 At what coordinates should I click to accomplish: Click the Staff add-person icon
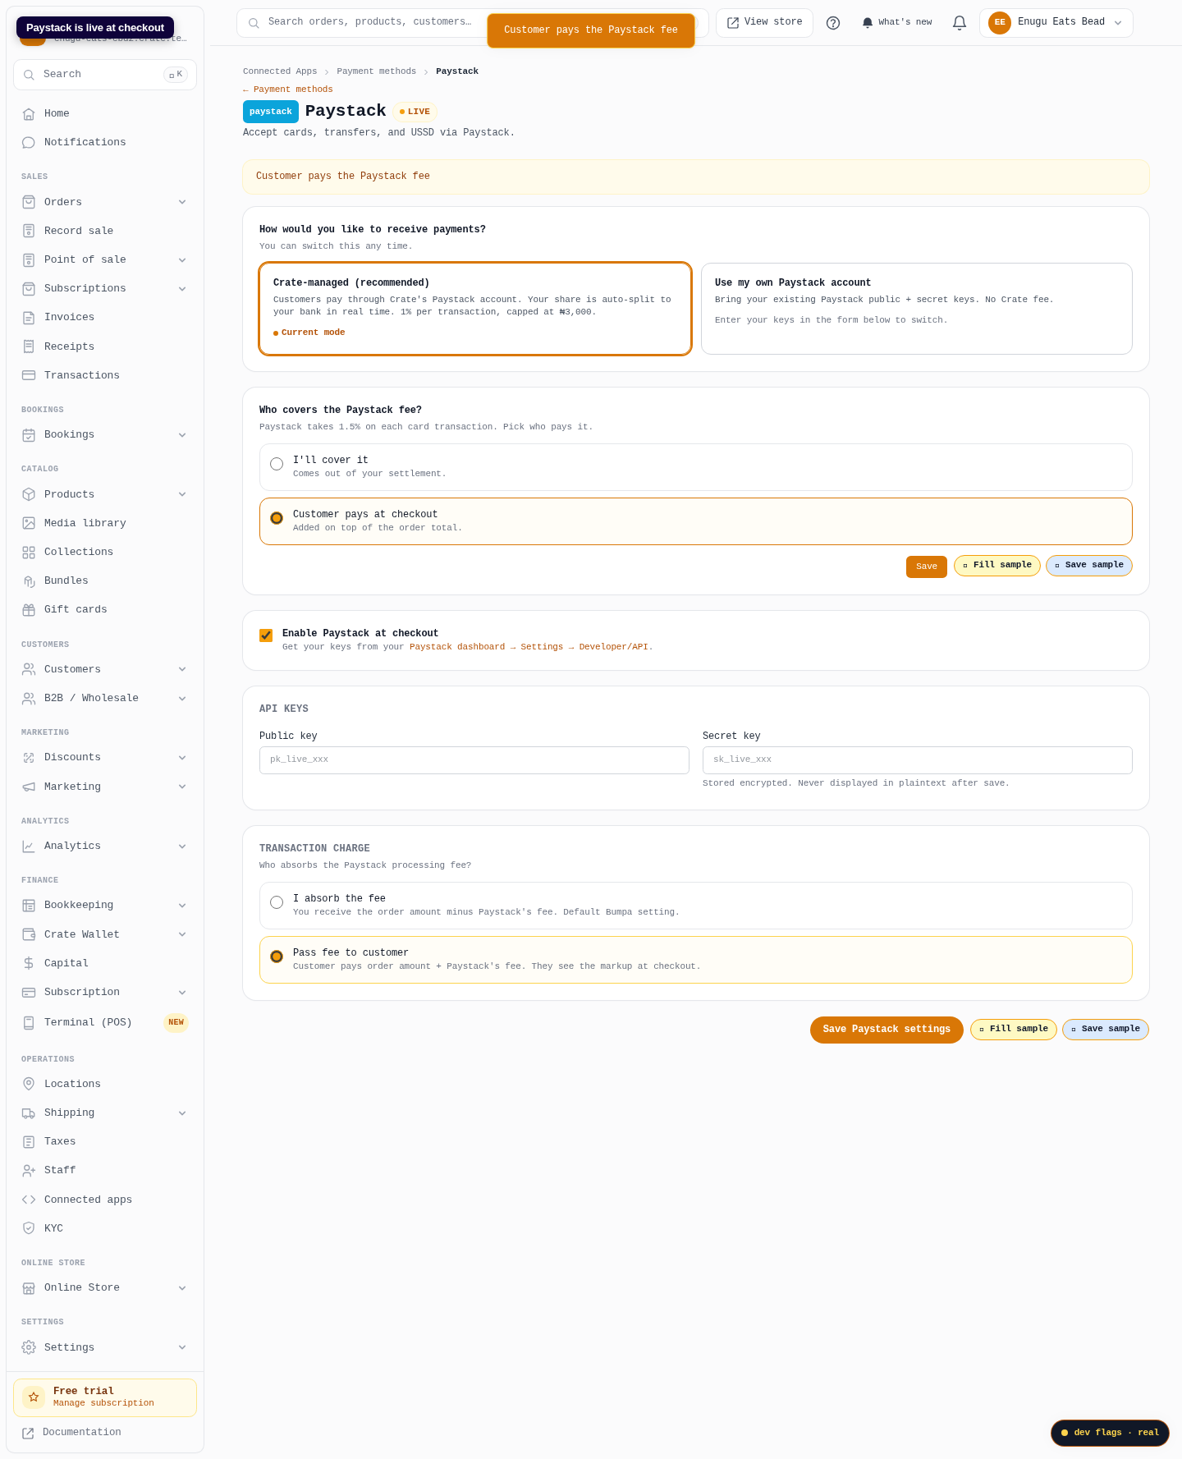(29, 1171)
